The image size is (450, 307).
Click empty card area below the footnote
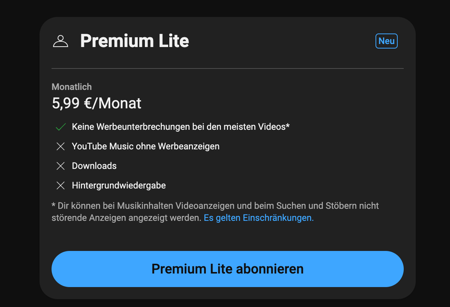(228, 237)
